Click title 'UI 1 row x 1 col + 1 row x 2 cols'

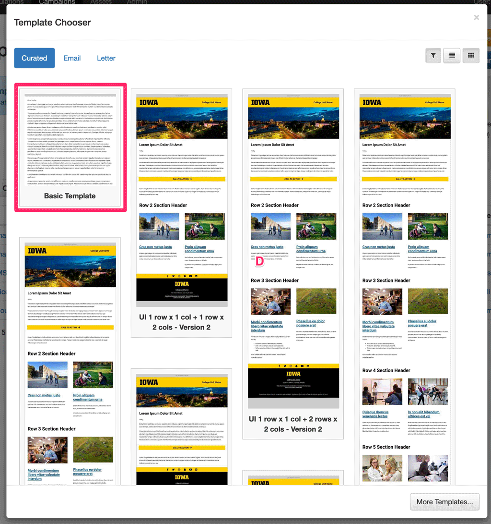[182, 322]
